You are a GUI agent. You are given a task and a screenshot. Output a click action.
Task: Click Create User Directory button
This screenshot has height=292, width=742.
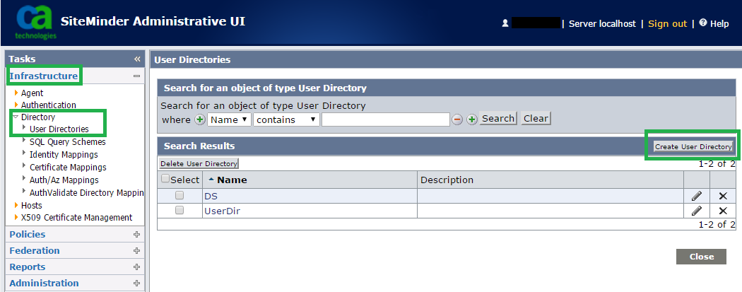point(693,147)
